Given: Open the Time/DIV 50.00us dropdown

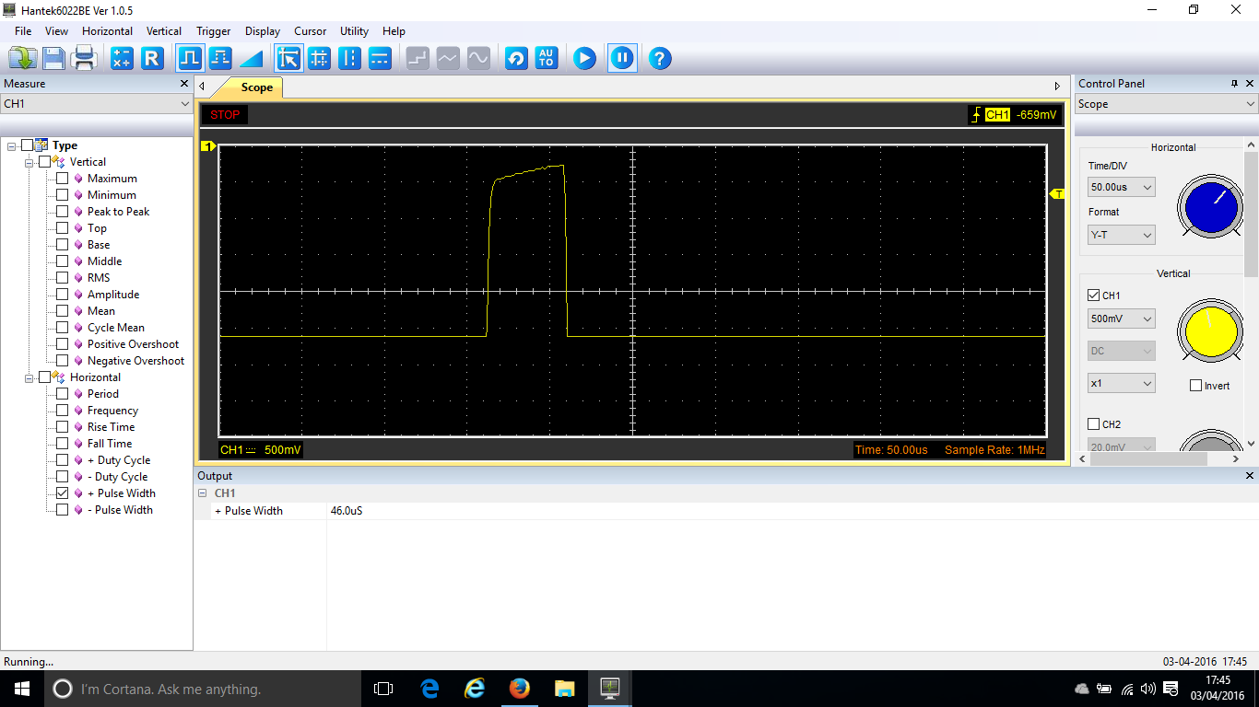Looking at the screenshot, I should [x=1122, y=188].
